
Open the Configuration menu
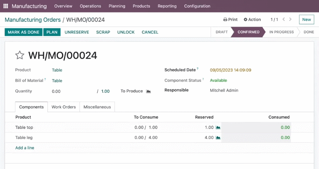click(x=197, y=6)
